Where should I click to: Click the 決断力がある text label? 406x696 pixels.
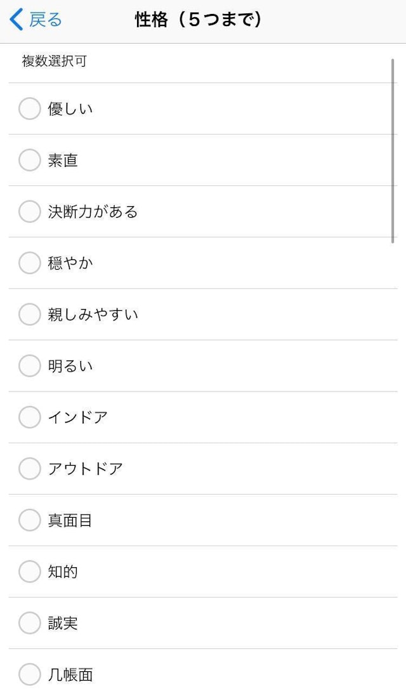pyautogui.click(x=93, y=211)
